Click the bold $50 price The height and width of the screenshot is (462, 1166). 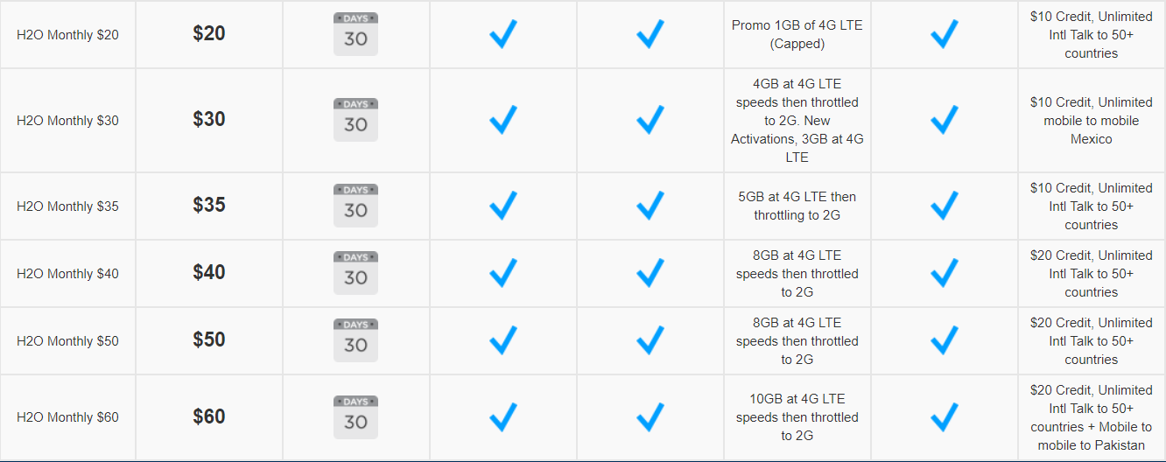click(x=209, y=339)
